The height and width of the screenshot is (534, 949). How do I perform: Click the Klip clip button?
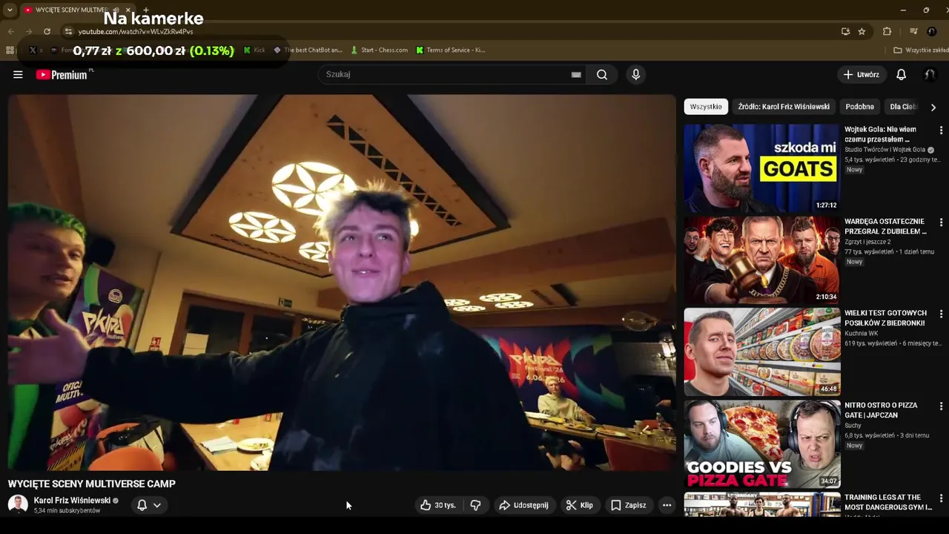tap(579, 505)
